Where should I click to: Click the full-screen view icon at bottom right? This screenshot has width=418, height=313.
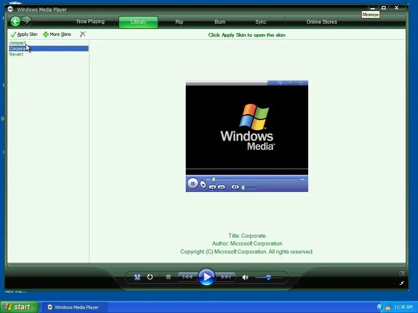click(x=402, y=273)
